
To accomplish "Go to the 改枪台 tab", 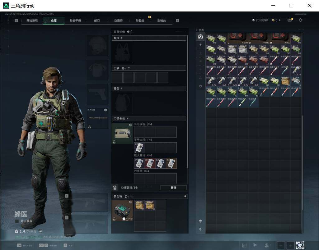I will click(x=162, y=20).
